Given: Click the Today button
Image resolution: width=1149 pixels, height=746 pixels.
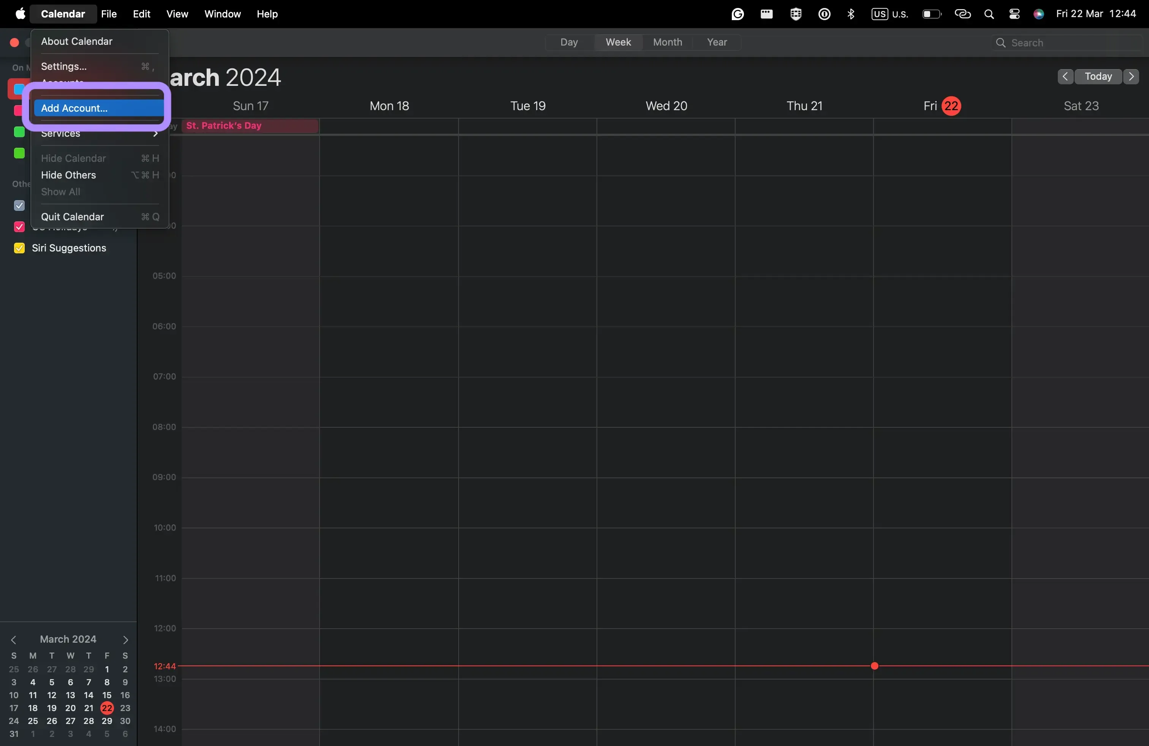Looking at the screenshot, I should [1098, 77].
